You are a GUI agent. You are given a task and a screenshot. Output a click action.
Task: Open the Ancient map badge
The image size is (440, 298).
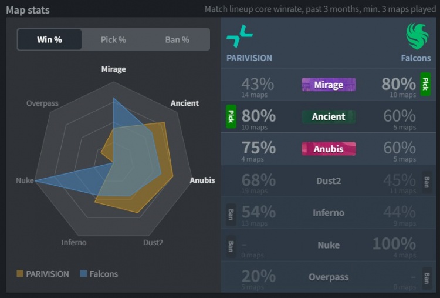tap(329, 117)
